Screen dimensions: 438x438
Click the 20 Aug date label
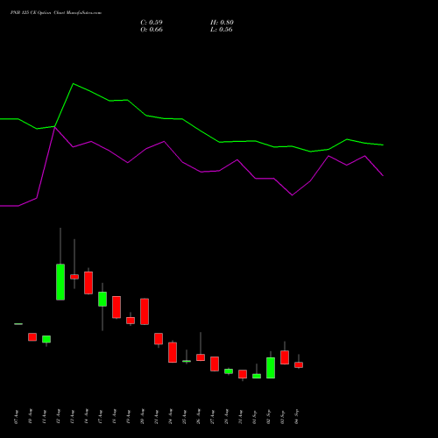click(143, 417)
